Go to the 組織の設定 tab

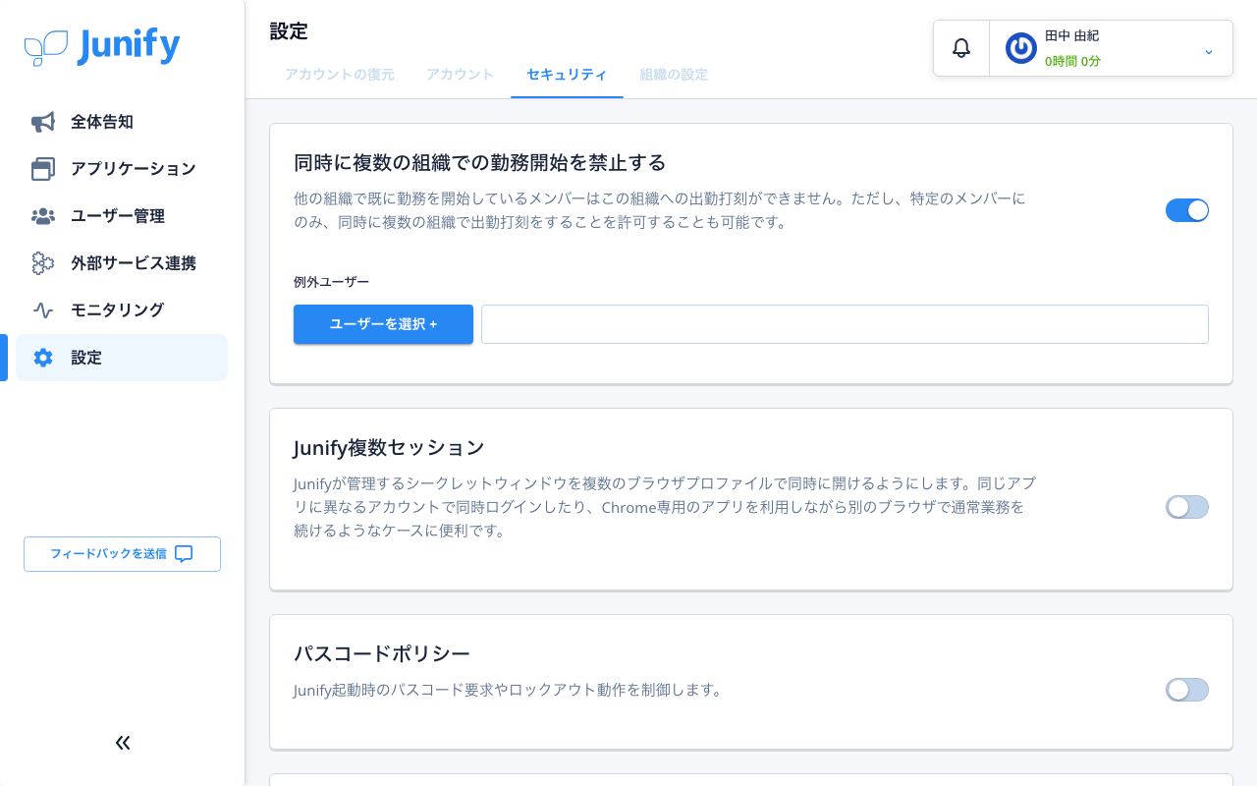pos(674,75)
